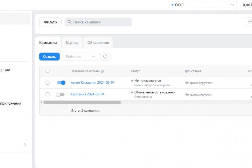Switch on the Объявление остановлено campaign toggle

(x=60, y=94)
